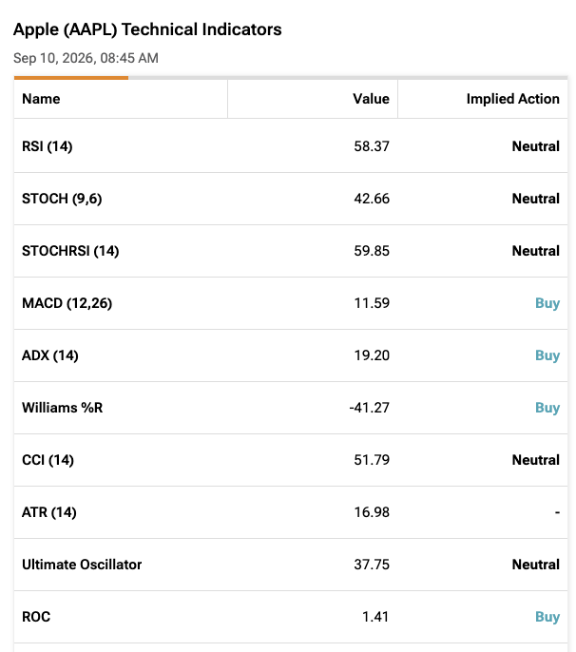
Task: Select the CCI (14) indicator name
Action: click(48, 460)
